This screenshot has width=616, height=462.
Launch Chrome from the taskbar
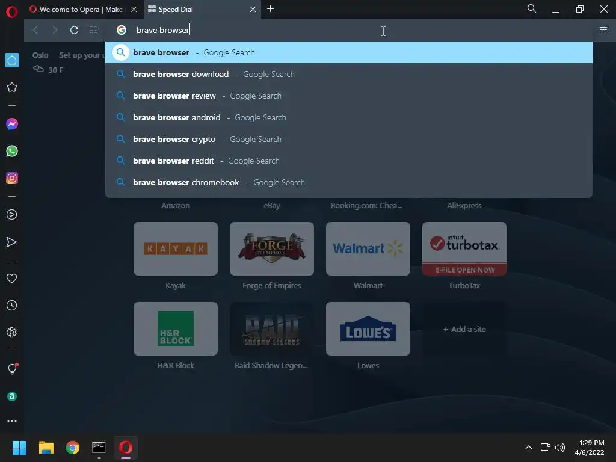click(x=72, y=448)
